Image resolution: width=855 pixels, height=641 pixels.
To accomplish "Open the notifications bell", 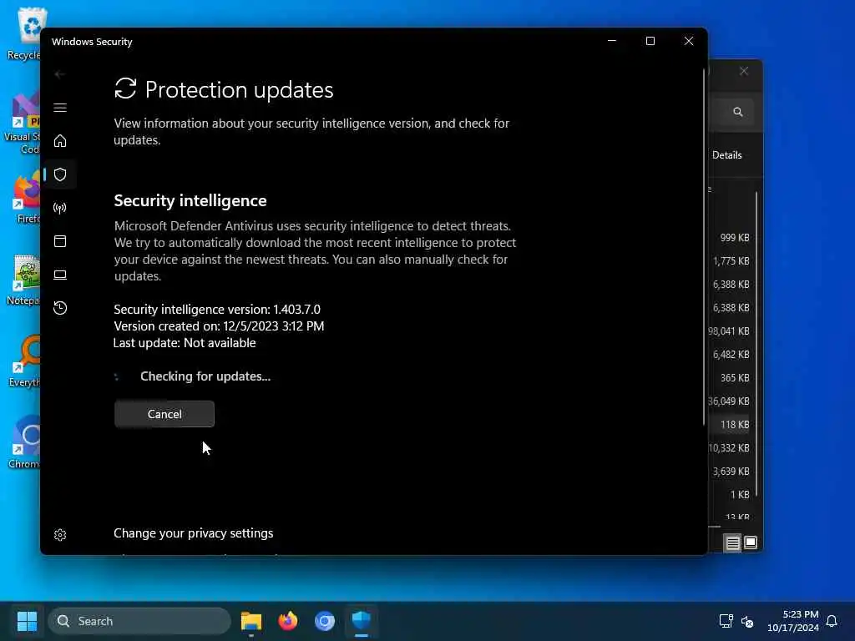I will [832, 621].
